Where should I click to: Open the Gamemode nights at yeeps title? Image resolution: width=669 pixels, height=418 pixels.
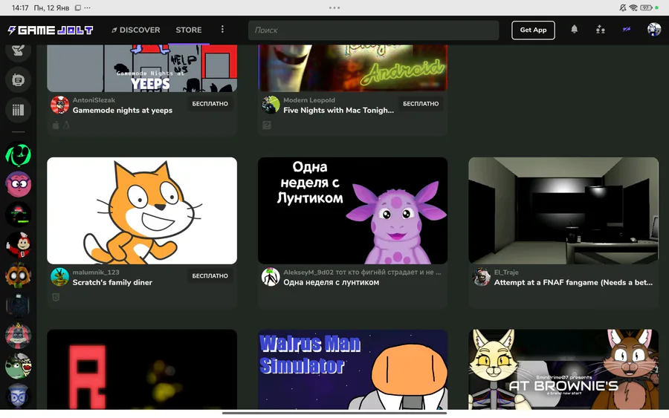123,111
